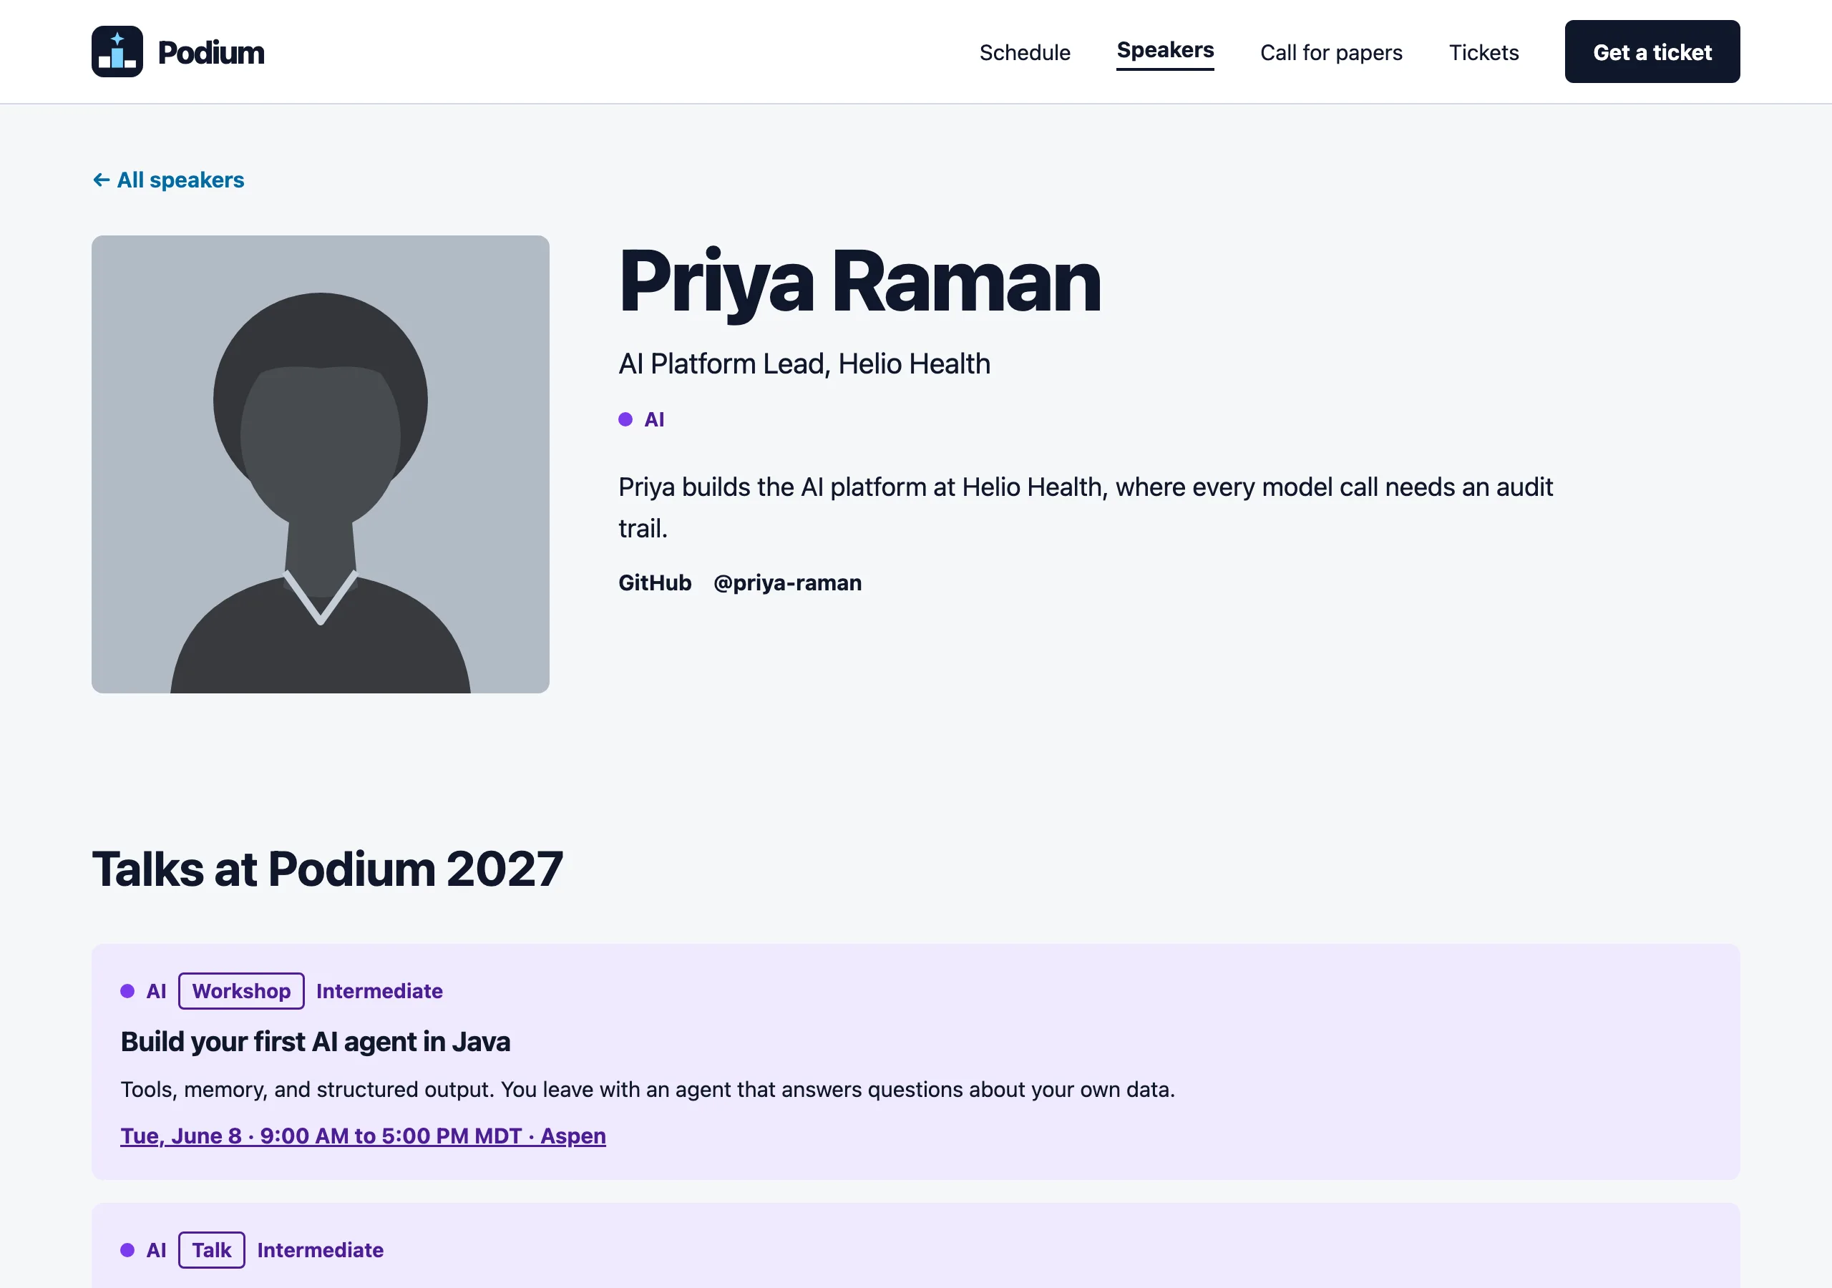Click the AI tag on workshop card

pos(155,991)
